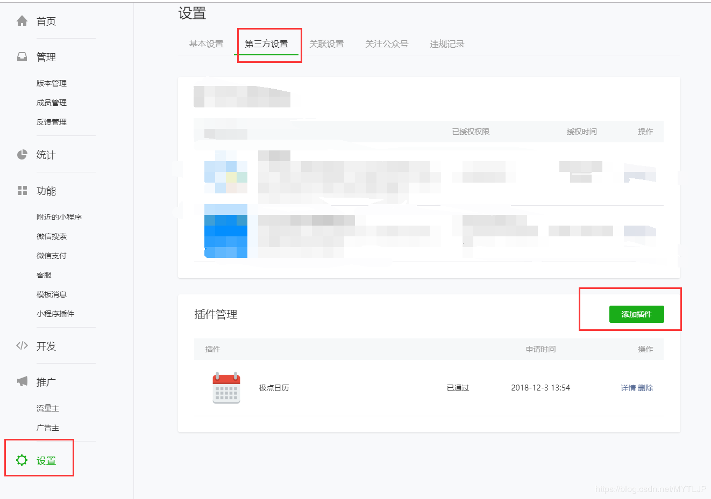Click the blue blurred app thumbnail
This screenshot has width=711, height=499.
coord(226,231)
